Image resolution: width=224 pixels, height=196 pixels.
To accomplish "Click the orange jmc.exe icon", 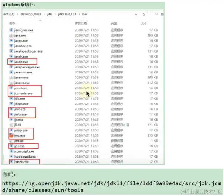I will click(x=11, y=135).
